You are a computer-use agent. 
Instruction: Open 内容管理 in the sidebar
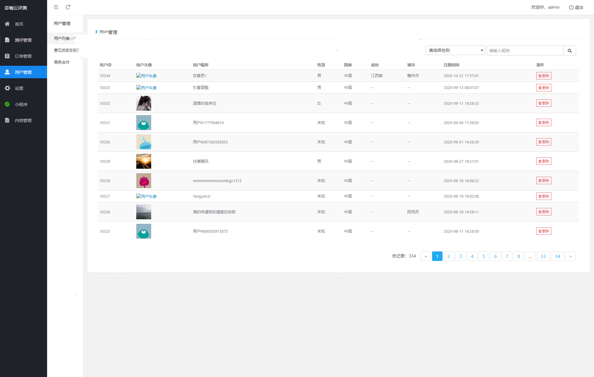pos(23,121)
